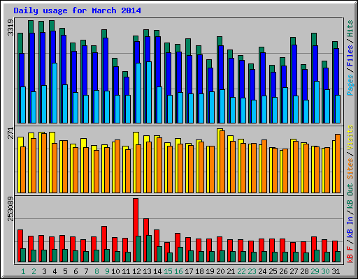Select day label 28 on x-axis
358x279 pixels.
tap(304, 271)
